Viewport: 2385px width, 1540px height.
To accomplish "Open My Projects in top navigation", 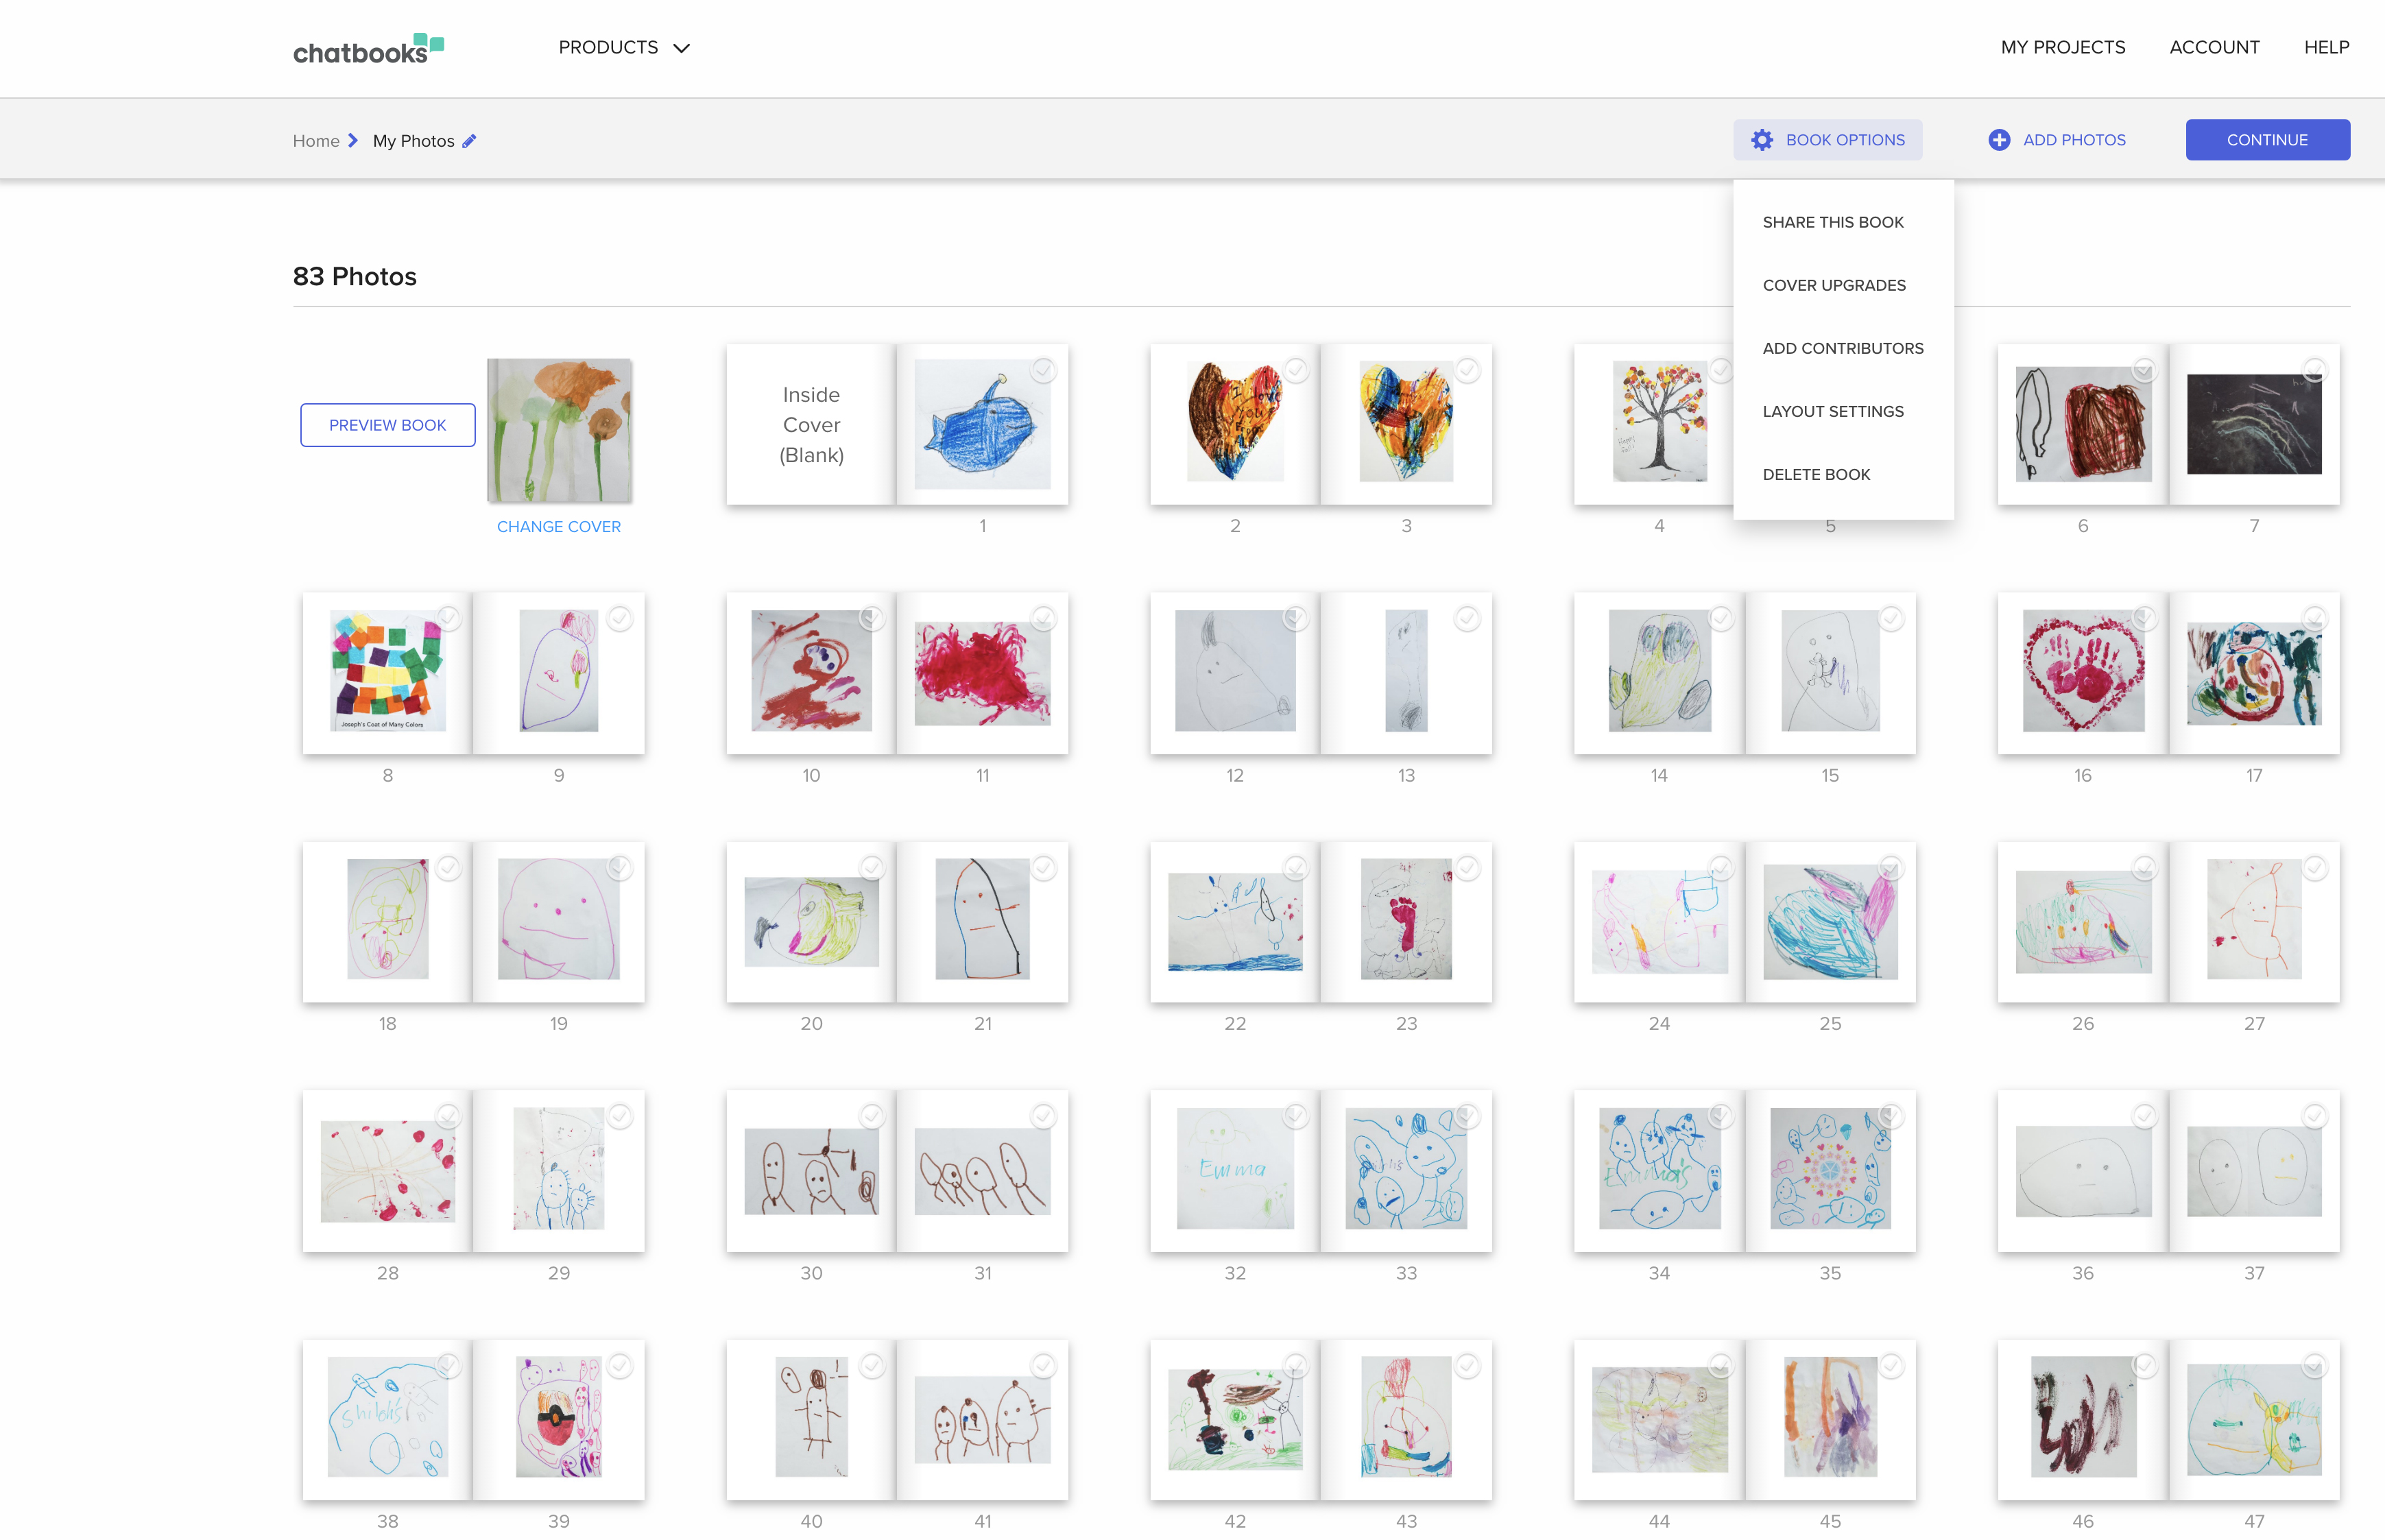I will tap(2062, 47).
